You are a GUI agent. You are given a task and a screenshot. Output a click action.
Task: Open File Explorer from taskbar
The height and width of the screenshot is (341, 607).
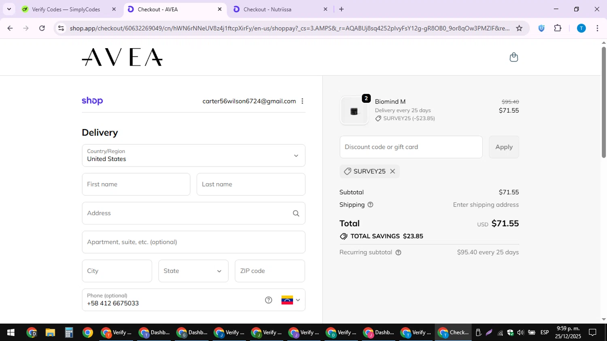(x=50, y=333)
